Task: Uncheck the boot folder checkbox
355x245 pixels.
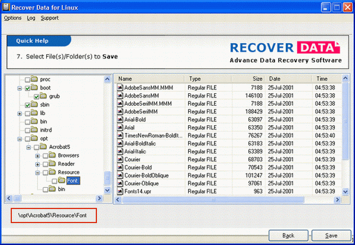Action: pos(27,87)
